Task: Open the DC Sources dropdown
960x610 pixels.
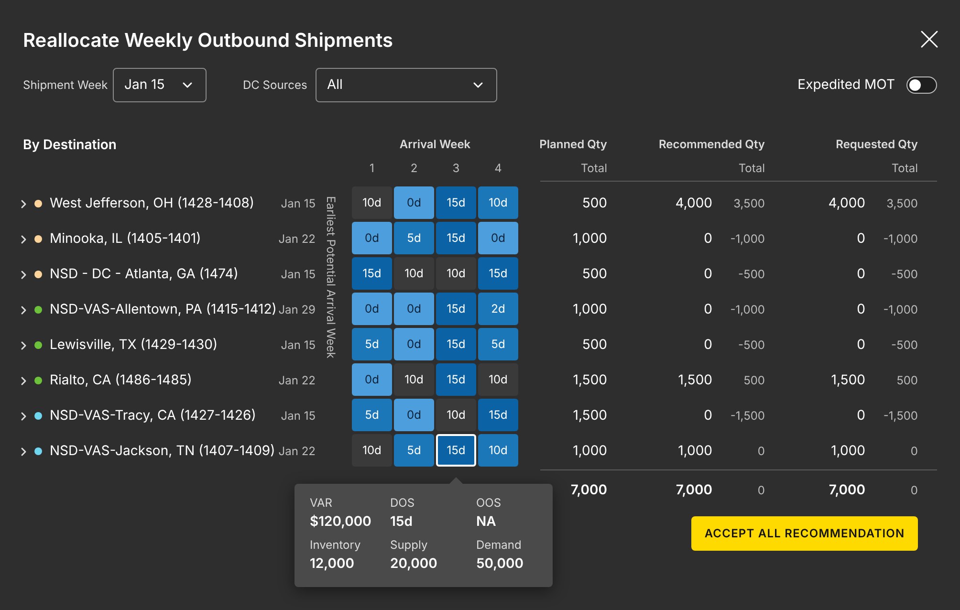Action: pyautogui.click(x=406, y=85)
